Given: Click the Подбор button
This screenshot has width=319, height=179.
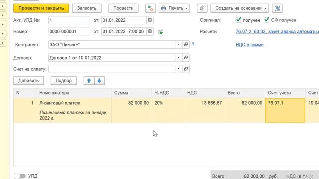Looking at the screenshot, I should pos(64,81).
